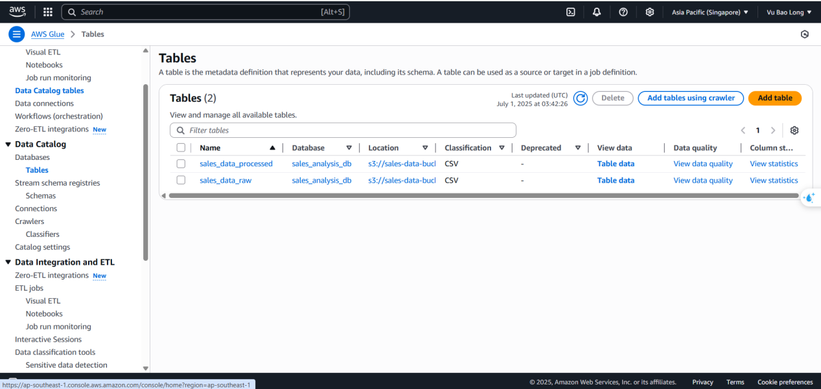The height and width of the screenshot is (389, 821).
Task: Open Cookie preferences in footer
Action: click(x=785, y=382)
